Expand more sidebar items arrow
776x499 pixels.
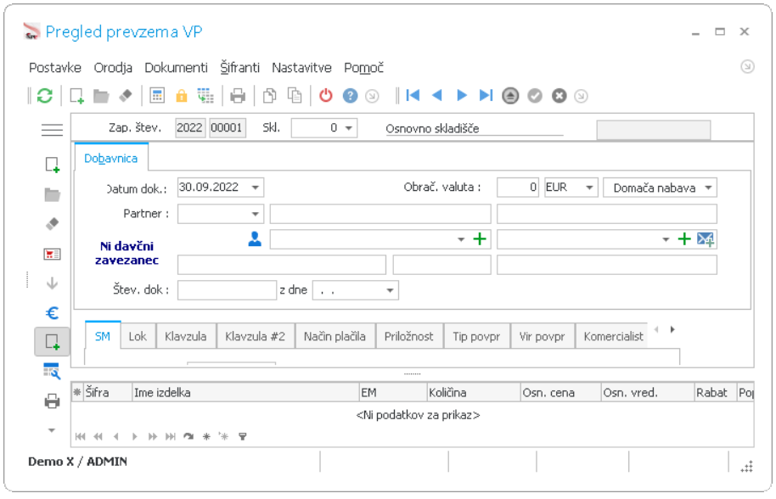click(52, 430)
